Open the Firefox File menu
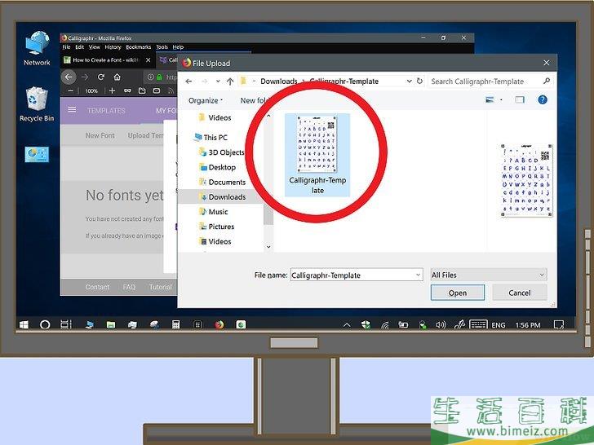The width and height of the screenshot is (594, 445). click(x=66, y=47)
